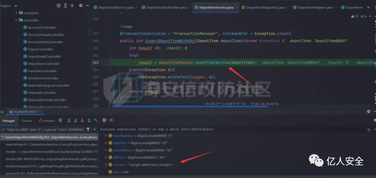
Task: Show hidden editor tabs dropdown
Action: (368, 8)
